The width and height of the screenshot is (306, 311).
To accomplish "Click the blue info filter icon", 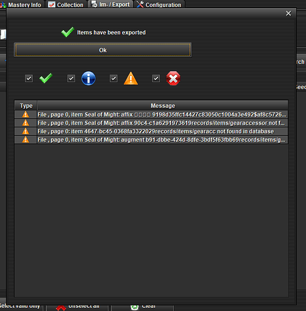I will (x=88, y=79).
